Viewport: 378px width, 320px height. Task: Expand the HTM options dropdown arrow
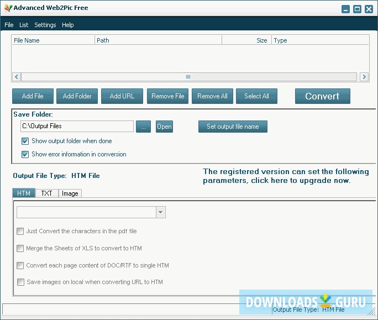[x=161, y=212]
